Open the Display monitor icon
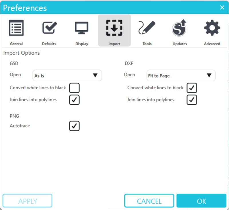Screen dimensions: 229x210 (82, 28)
